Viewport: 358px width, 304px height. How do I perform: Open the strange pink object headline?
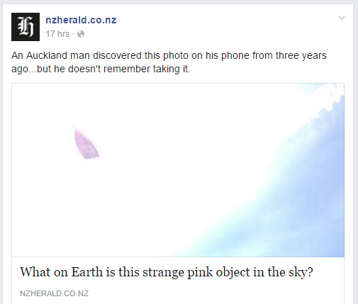click(x=167, y=272)
